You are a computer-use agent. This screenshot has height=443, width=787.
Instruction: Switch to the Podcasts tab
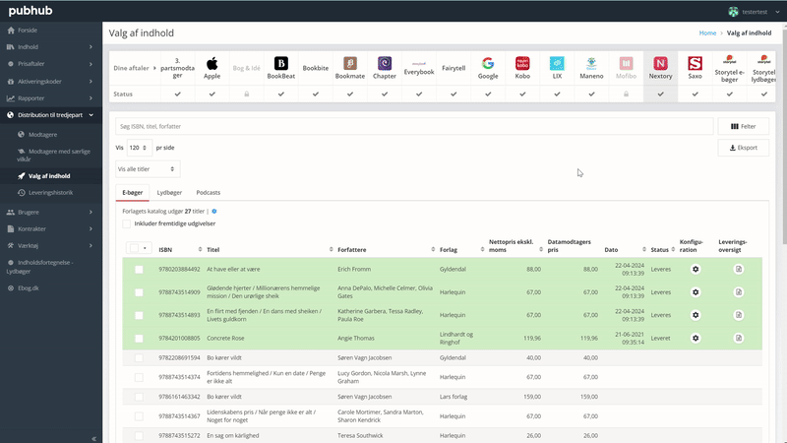[208, 193]
